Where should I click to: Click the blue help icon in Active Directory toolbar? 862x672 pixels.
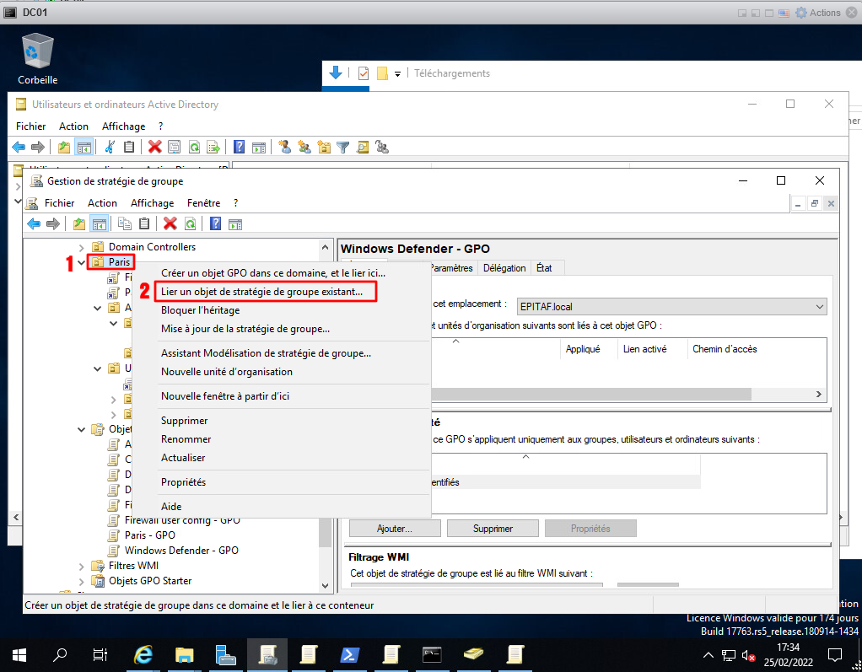click(x=239, y=147)
